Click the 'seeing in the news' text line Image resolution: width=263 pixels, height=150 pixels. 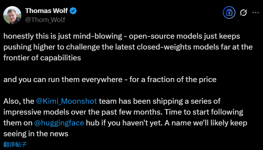[x=37, y=134]
